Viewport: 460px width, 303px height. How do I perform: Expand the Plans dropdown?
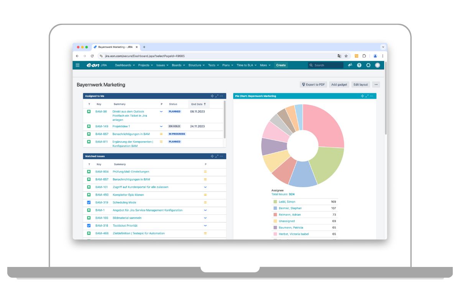[x=228, y=65]
